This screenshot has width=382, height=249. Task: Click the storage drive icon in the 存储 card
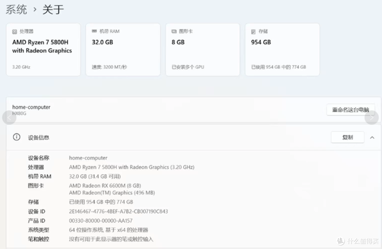[x=253, y=32]
